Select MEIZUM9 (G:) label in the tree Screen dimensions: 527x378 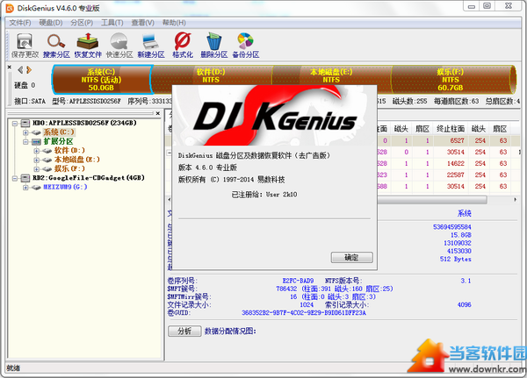coord(65,187)
